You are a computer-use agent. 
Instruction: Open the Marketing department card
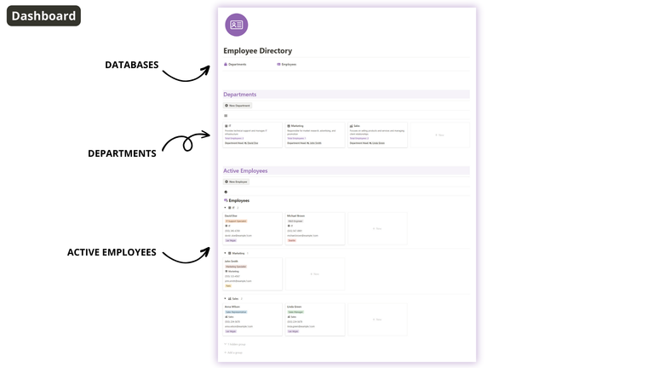(315, 135)
